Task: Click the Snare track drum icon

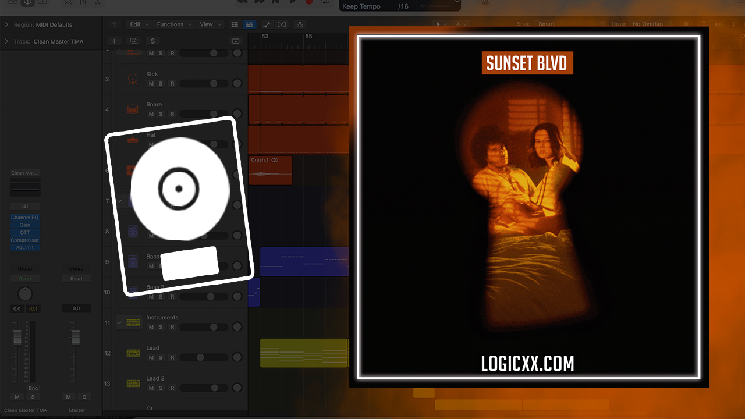Action: click(x=133, y=109)
